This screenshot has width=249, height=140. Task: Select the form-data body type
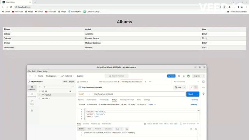(x=92, y=105)
